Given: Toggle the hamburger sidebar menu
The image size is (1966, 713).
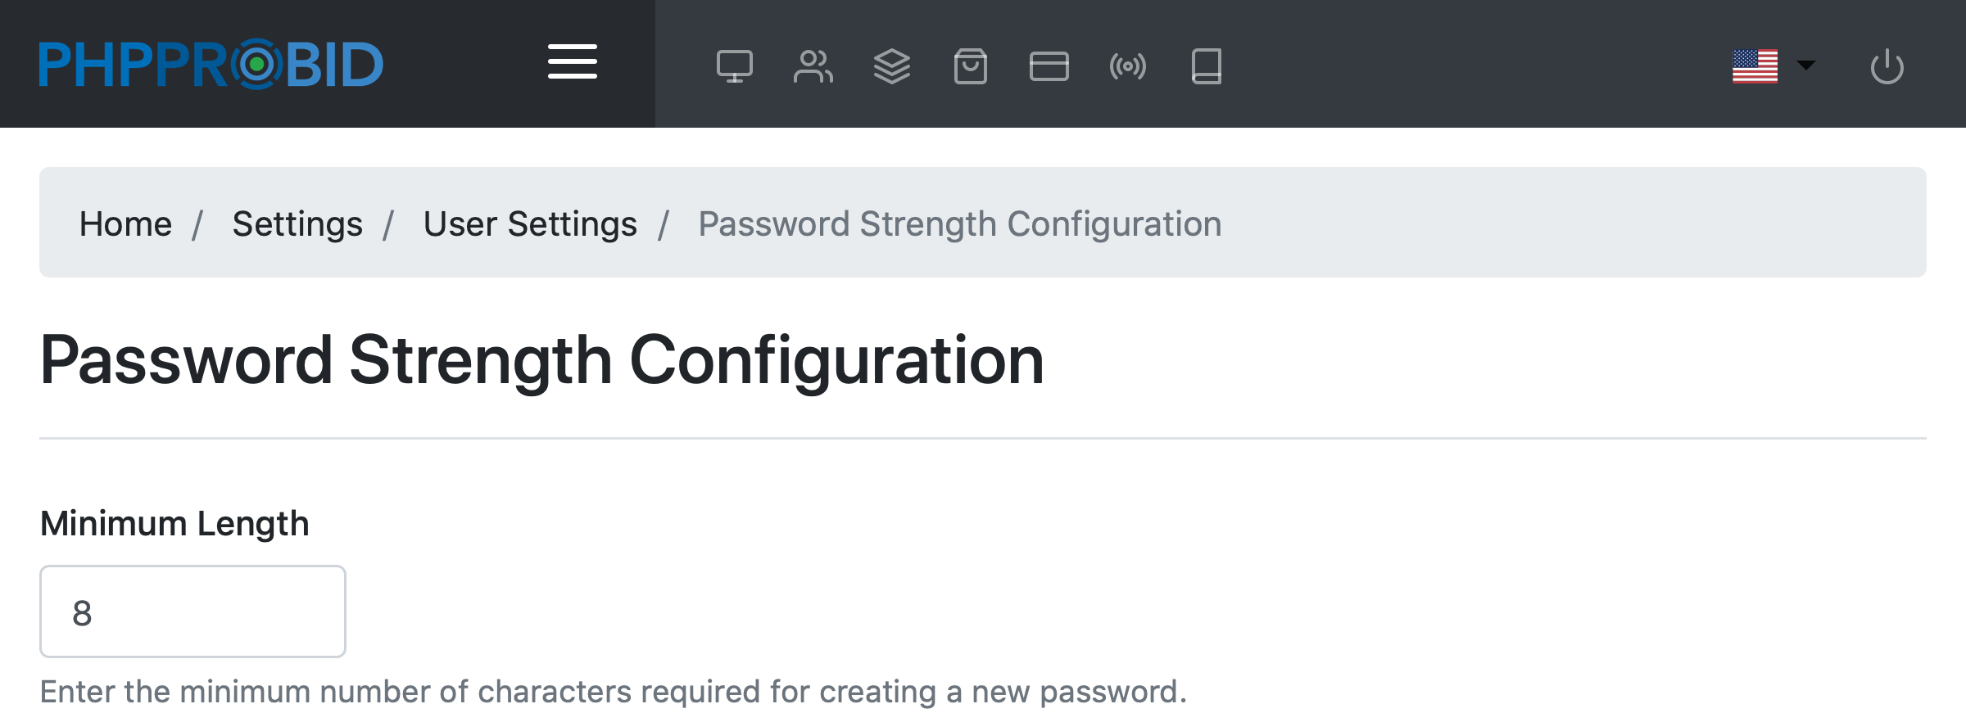Looking at the screenshot, I should pyautogui.click(x=573, y=62).
